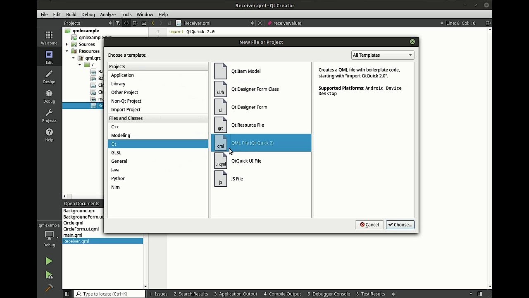Toggle the left sidebar visibility
Screen dimensions: 529x298
67,294
